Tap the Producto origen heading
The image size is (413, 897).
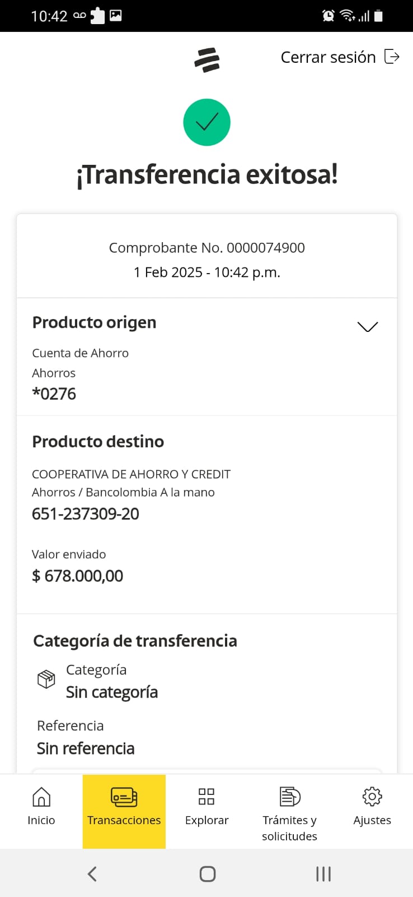tap(94, 323)
